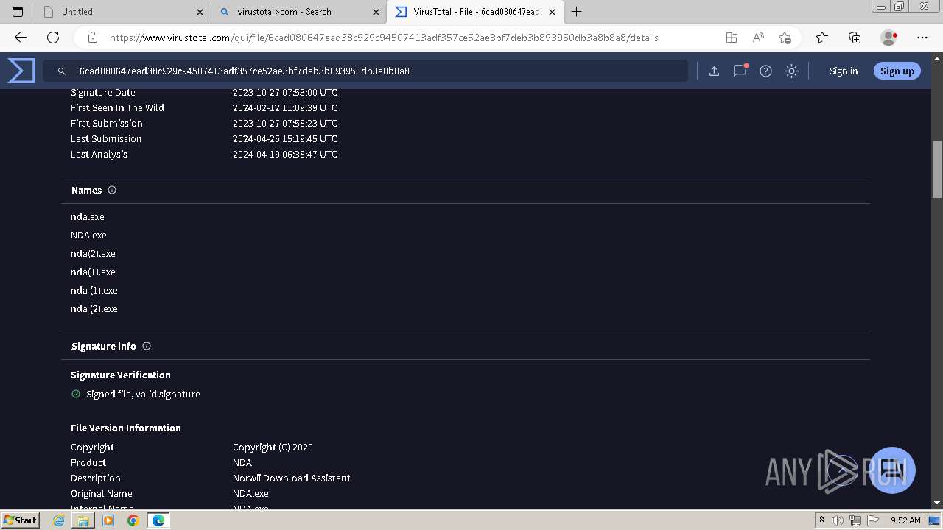Click the Names info icon
The image size is (943, 530).
click(x=112, y=190)
